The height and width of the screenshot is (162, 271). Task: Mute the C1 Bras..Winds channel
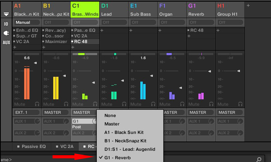point(78,104)
